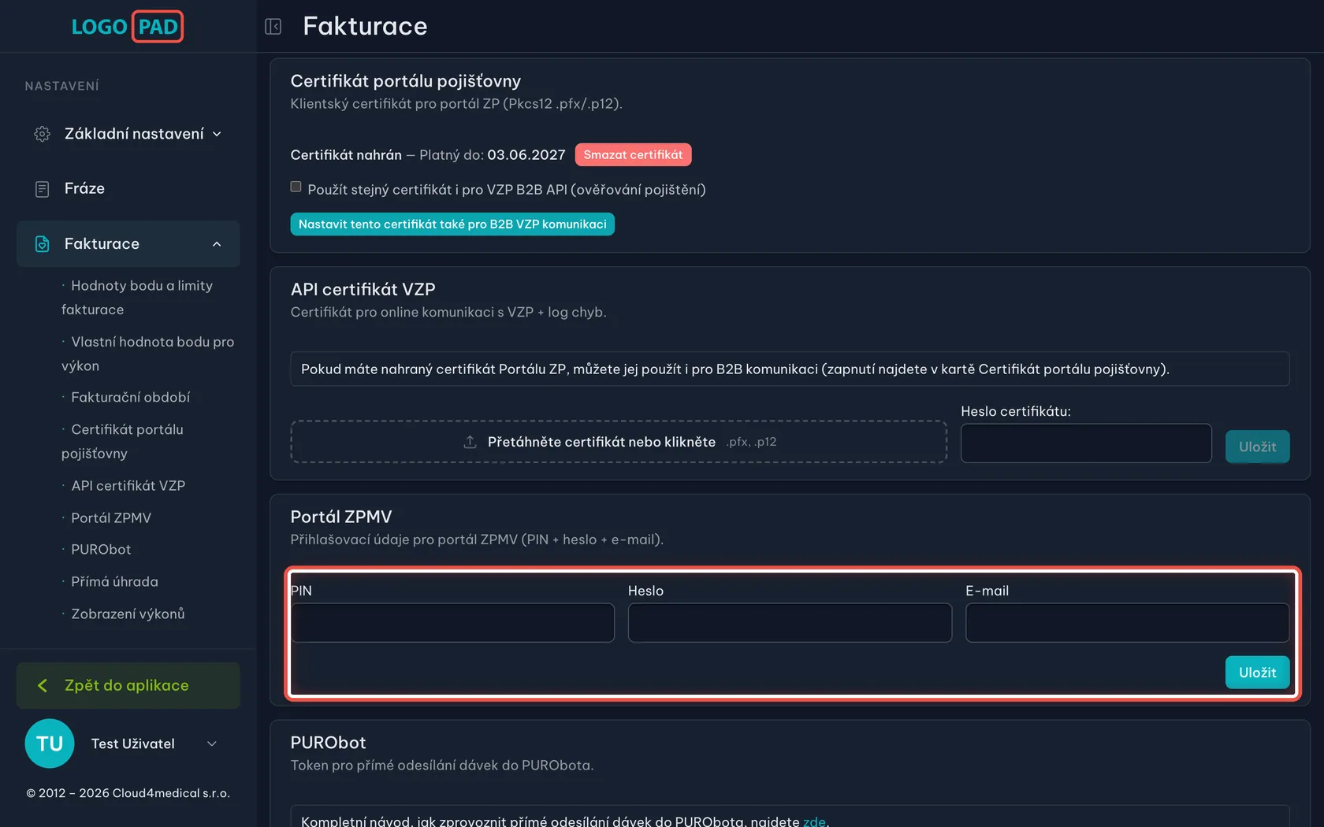Collapse the Fakturace menu chevron
Viewport: 1324px width, 827px height.
coord(217,244)
